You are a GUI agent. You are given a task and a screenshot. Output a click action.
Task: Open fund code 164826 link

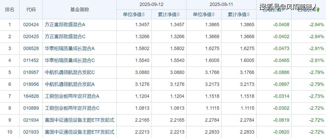click(31, 96)
